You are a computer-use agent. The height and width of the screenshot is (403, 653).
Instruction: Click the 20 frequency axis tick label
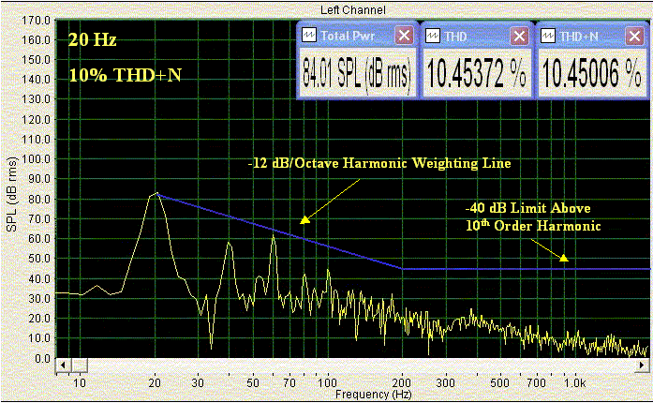pyautogui.click(x=155, y=382)
